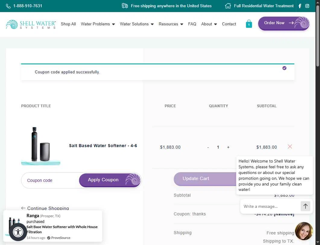Click the chat Write a message field

270,206
